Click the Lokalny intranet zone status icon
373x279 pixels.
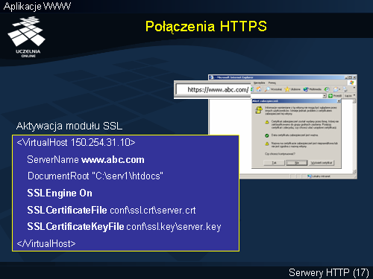point(310,176)
